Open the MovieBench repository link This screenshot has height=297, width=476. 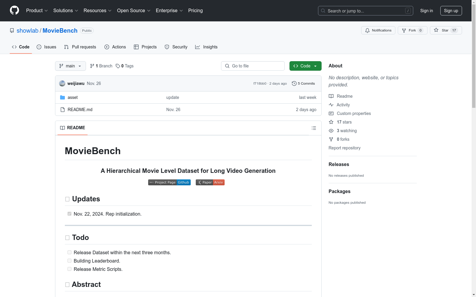pos(60,31)
